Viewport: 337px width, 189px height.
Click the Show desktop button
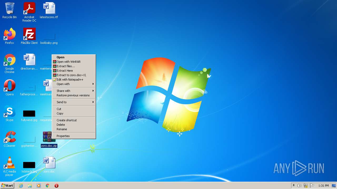pyautogui.click(x=334, y=186)
